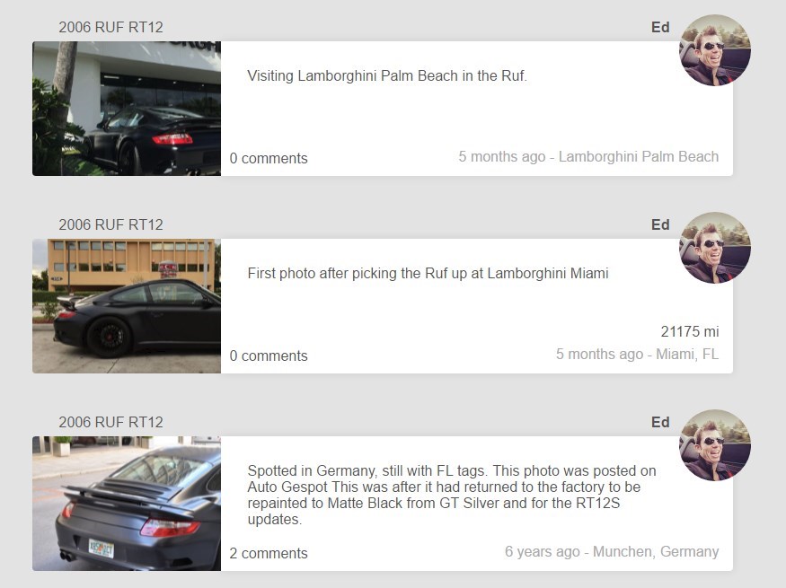Click 2006 RUF RT12 title above third post
Image resolution: width=786 pixels, height=588 pixels.
click(x=110, y=422)
